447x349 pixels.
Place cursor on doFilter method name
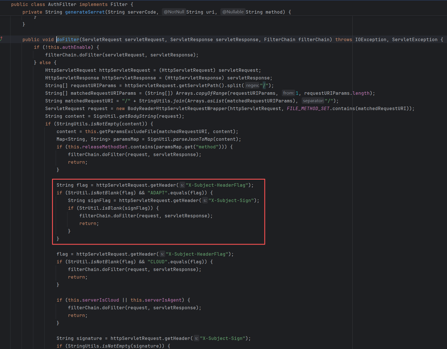[x=68, y=40]
